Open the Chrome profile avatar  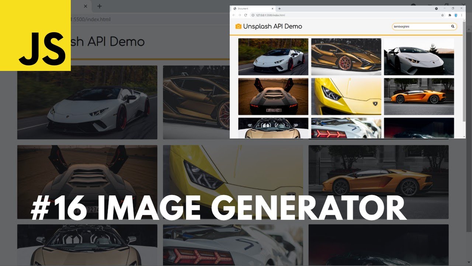click(456, 15)
